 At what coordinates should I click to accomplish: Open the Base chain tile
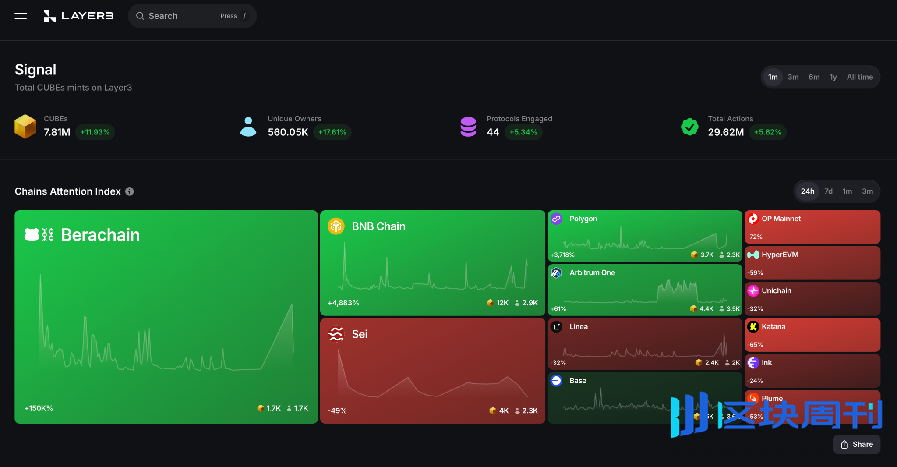(x=645, y=398)
